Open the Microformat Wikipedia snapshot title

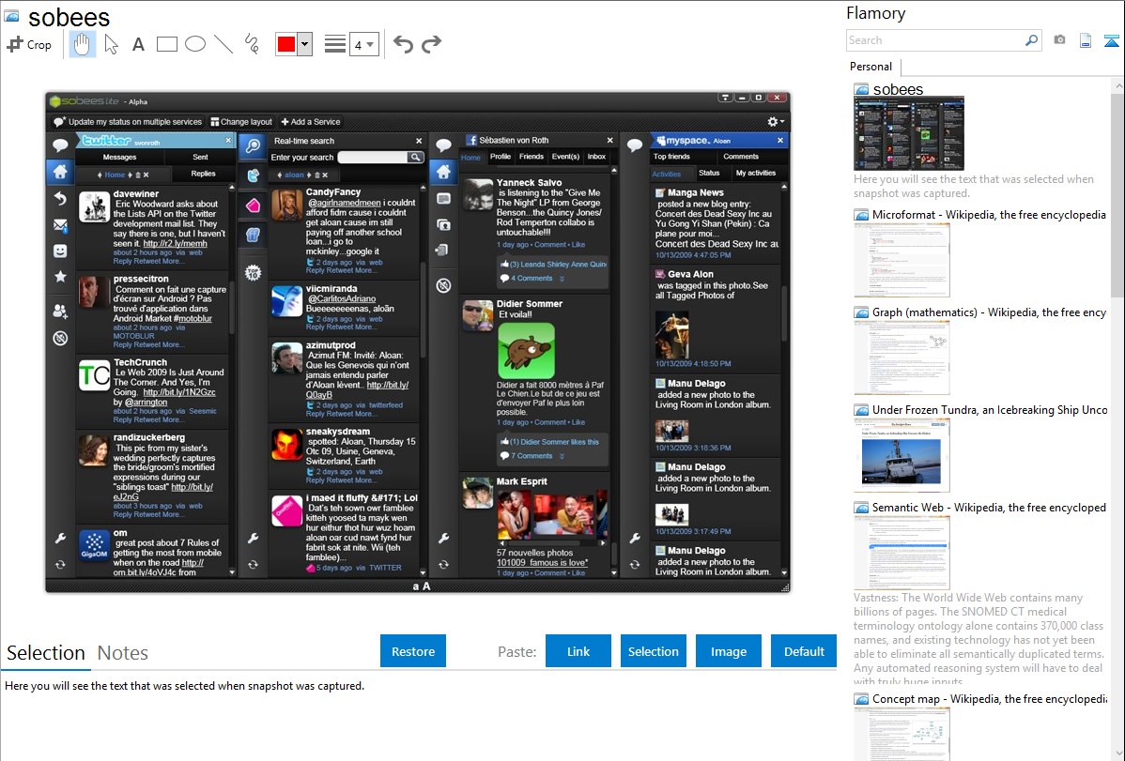[x=989, y=215]
